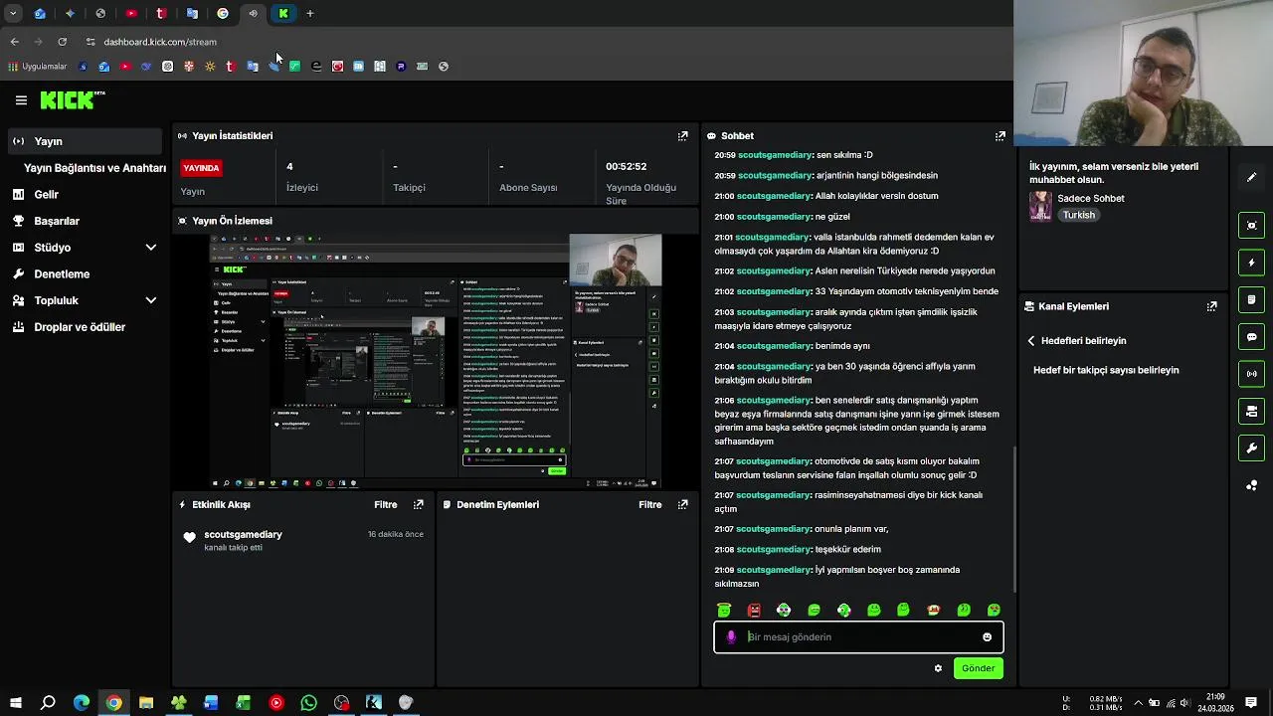1273x716 pixels.
Task: Click the document icon in right toolbar
Action: click(x=1251, y=299)
